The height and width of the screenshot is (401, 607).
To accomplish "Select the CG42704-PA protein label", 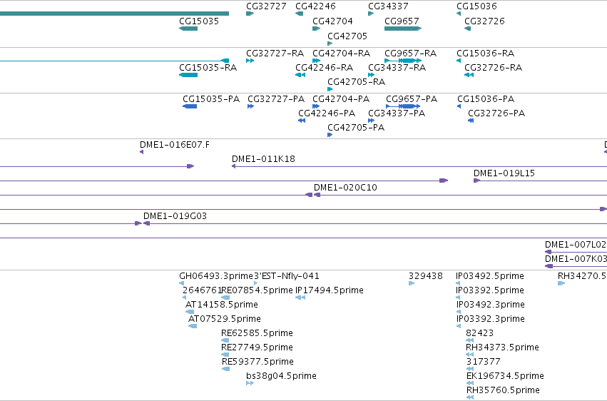I will 341,99.
